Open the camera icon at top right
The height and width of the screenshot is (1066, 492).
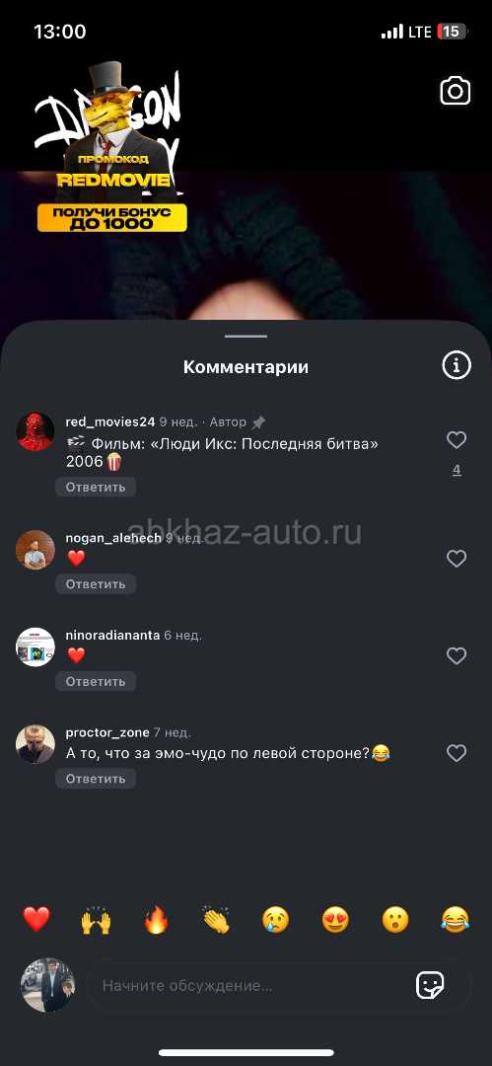456,91
